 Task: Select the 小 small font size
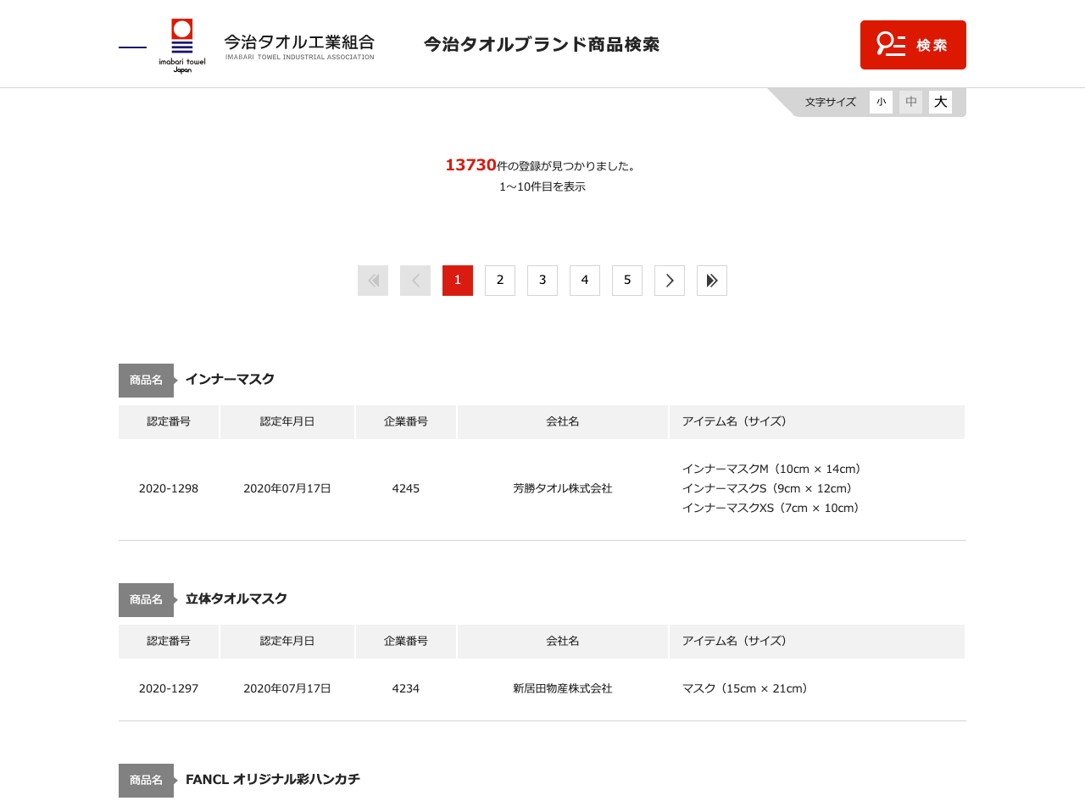pyautogui.click(x=882, y=102)
